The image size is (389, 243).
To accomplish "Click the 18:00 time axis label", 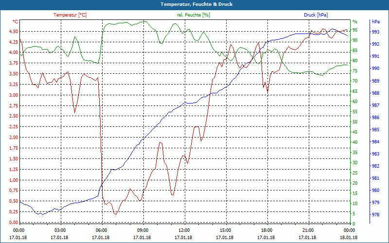I will click(266, 230).
